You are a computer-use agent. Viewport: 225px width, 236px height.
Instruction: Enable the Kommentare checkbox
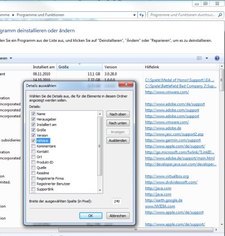[33, 146]
